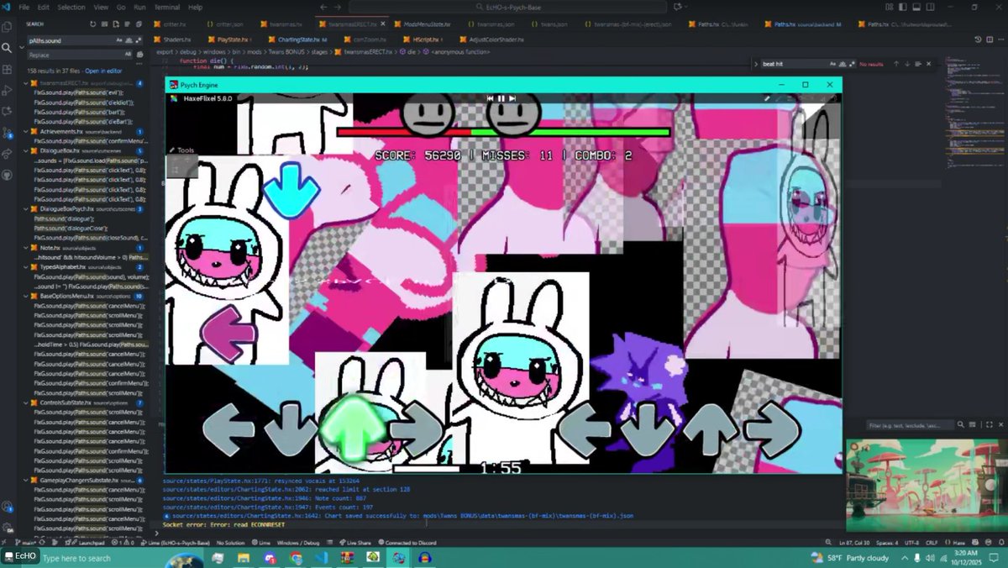1008x568 pixels.
Task: Split the editor to the right
Action: tap(990, 39)
